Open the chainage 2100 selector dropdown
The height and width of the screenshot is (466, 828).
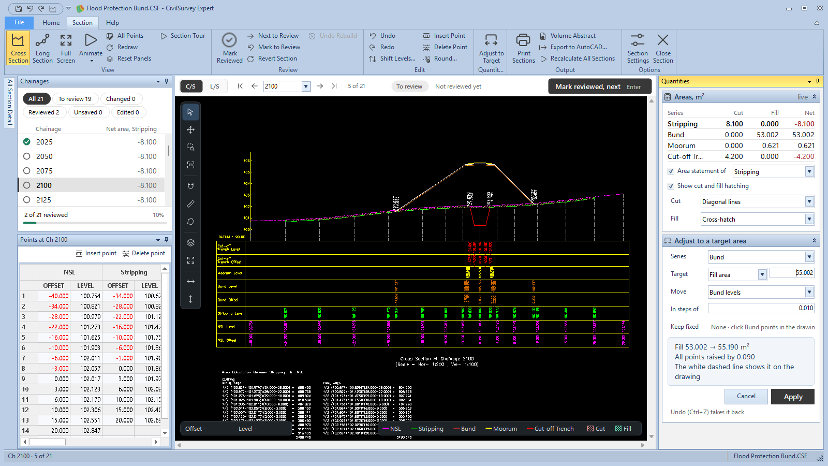click(306, 86)
